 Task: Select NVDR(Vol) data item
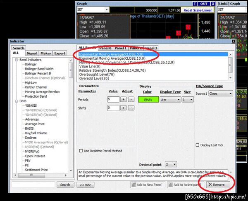point(32,152)
